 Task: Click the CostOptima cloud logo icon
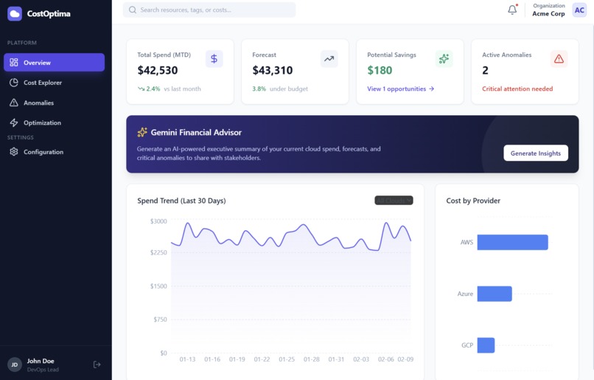point(15,14)
